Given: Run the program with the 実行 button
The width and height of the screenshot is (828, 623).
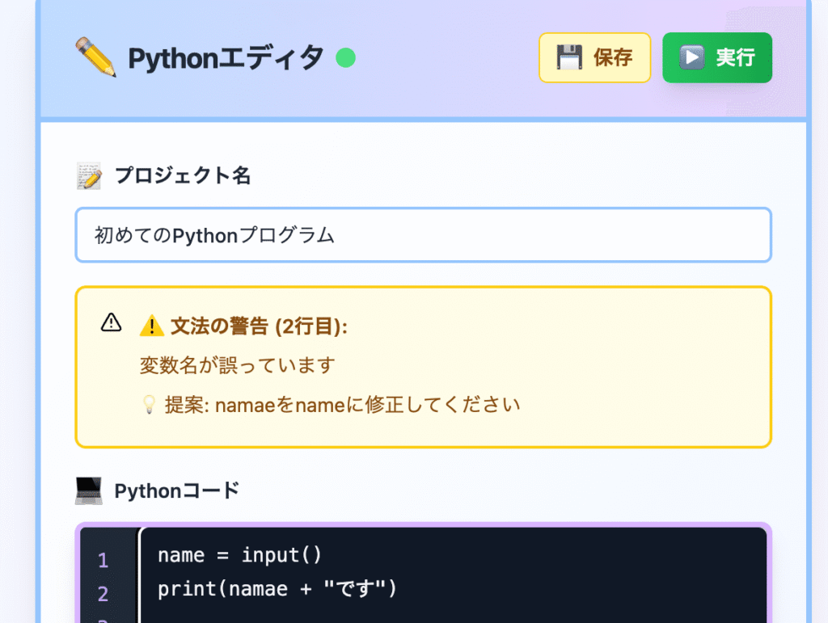Looking at the screenshot, I should [x=716, y=58].
